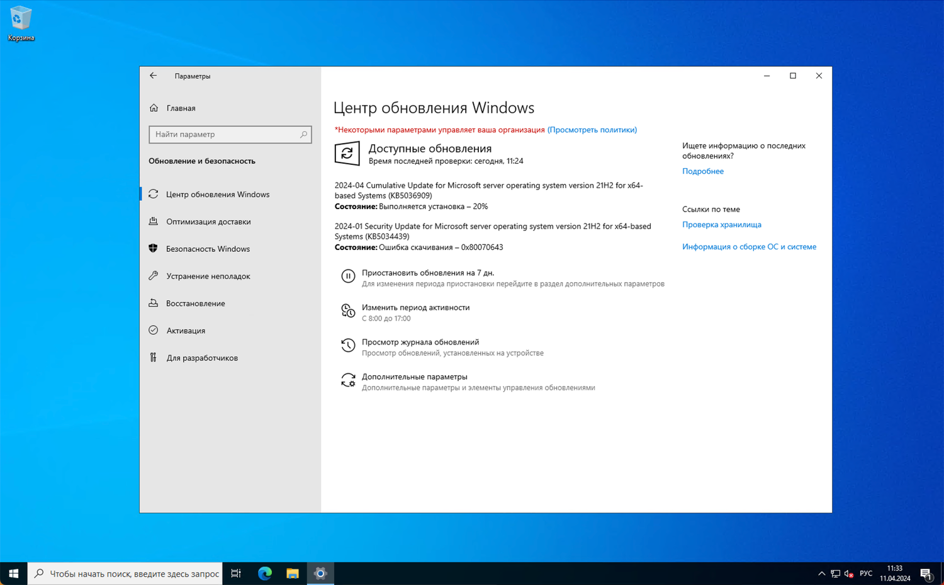Show hidden tray icons
This screenshot has width=944, height=585.
pyautogui.click(x=821, y=574)
